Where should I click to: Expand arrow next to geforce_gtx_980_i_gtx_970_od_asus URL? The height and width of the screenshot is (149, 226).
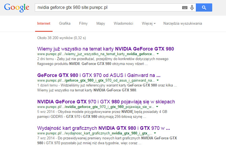(158, 80)
